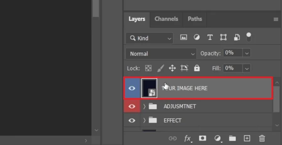
Task: Click the Link layers icon
Action: click(x=173, y=138)
